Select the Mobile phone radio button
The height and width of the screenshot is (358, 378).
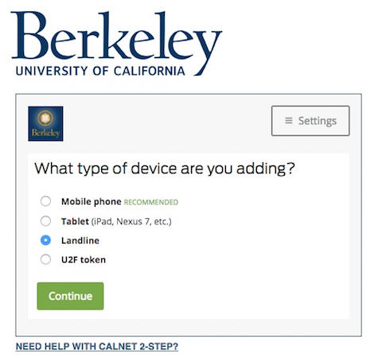(x=45, y=201)
